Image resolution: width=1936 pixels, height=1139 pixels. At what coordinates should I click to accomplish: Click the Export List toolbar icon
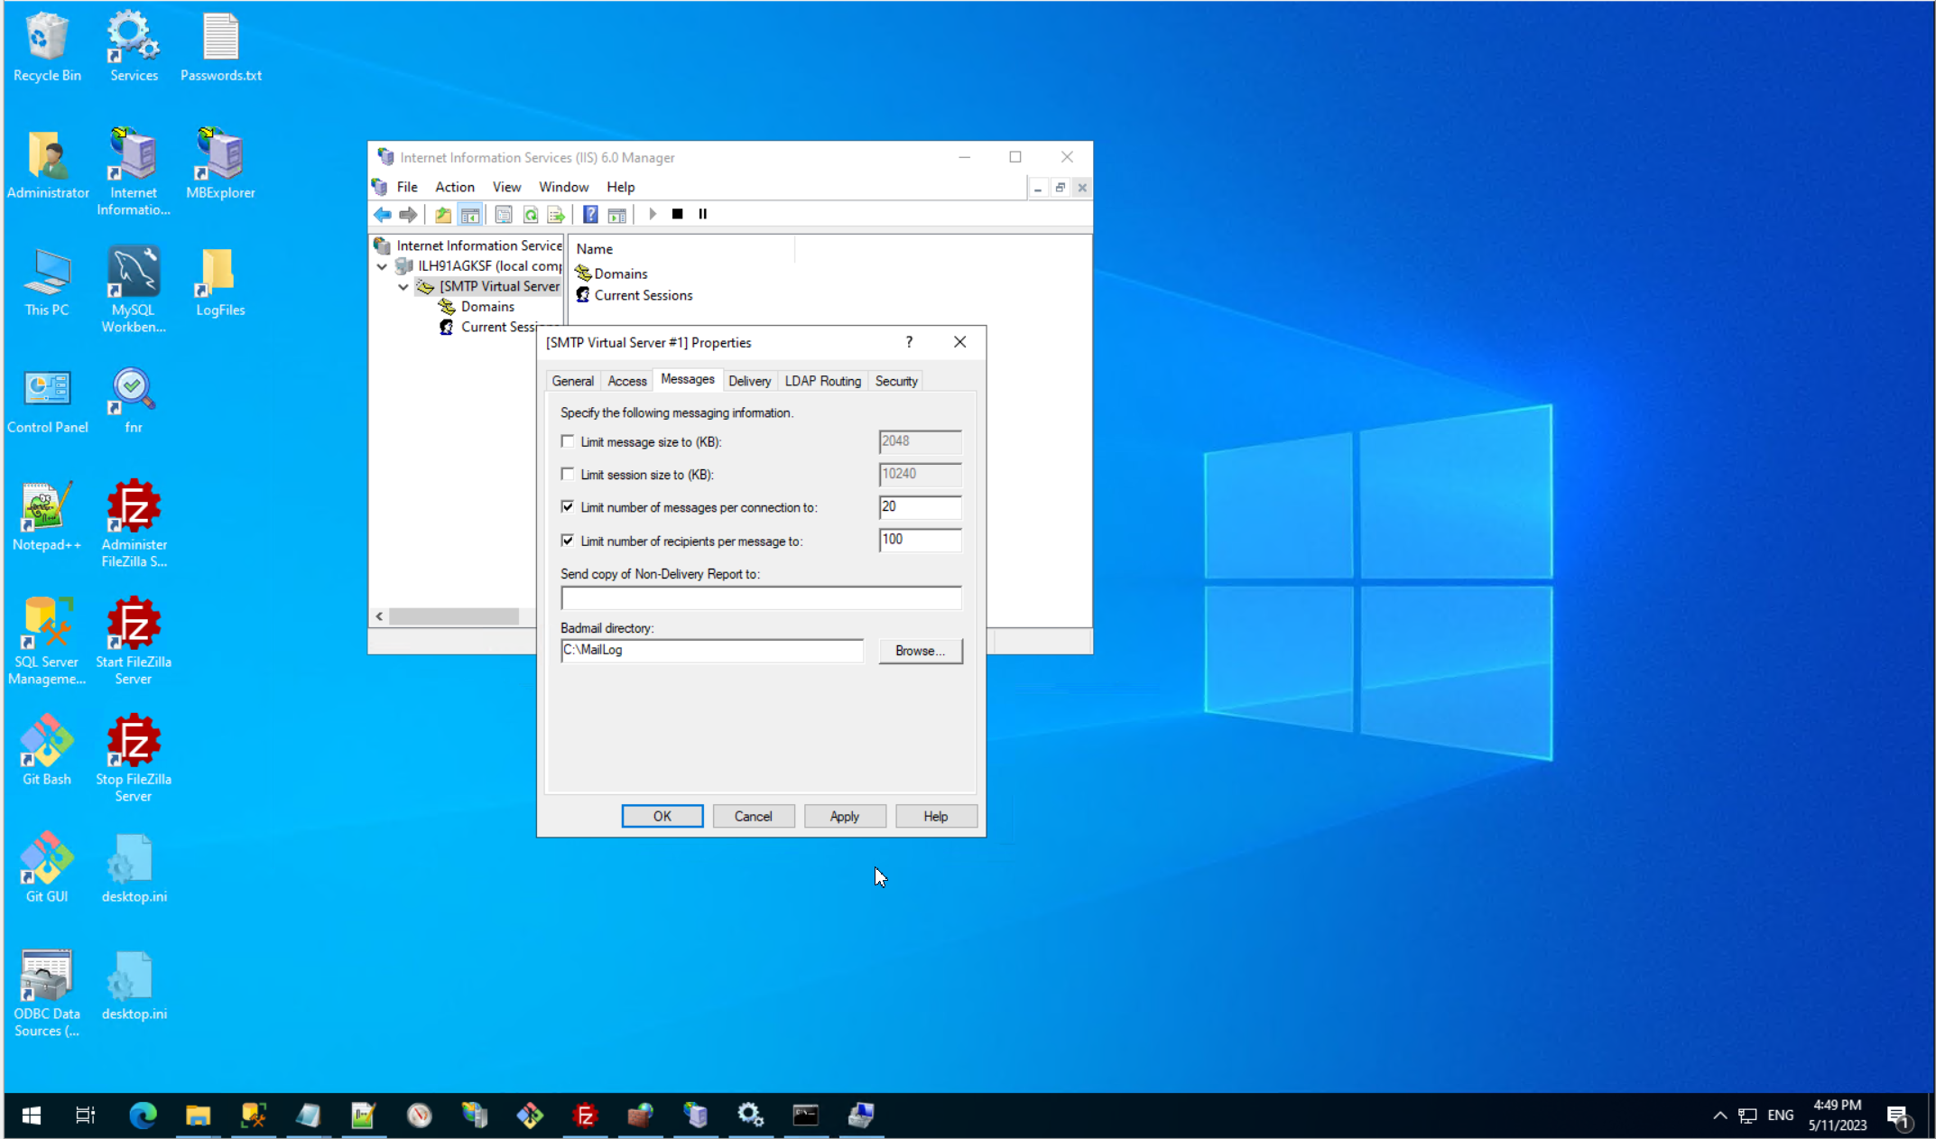pos(556,214)
